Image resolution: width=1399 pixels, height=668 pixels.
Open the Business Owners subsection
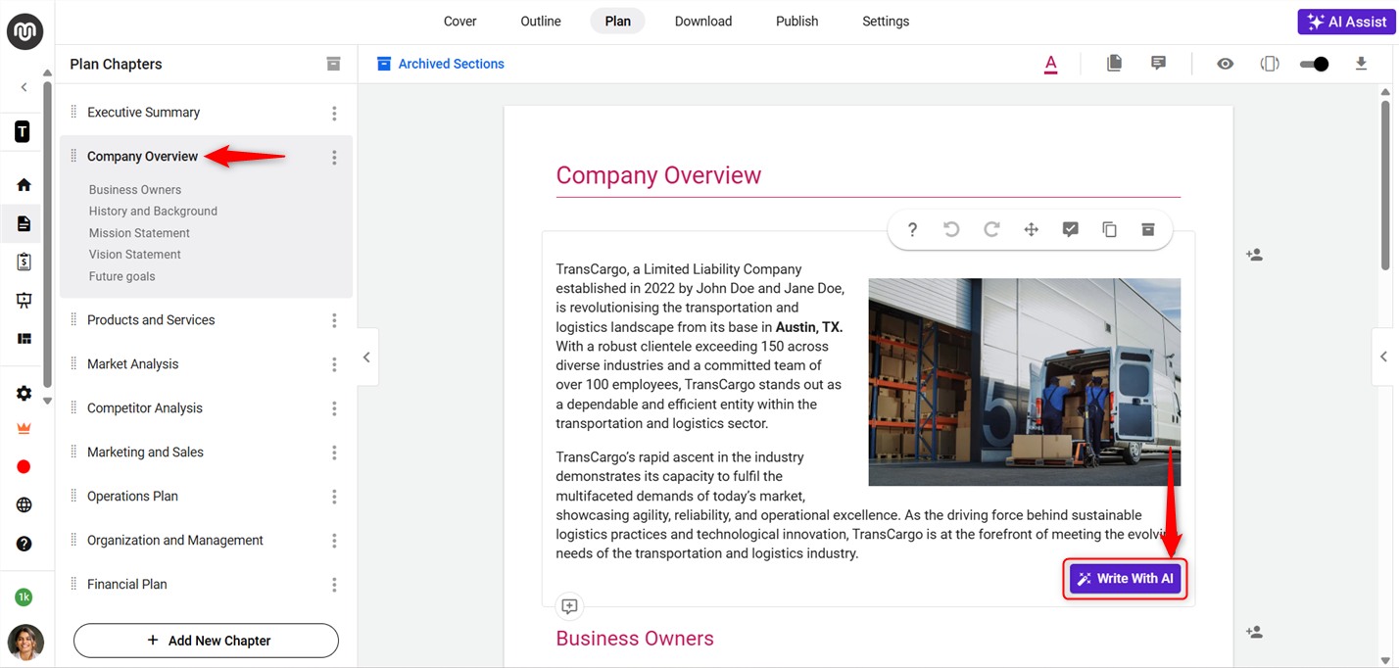135,190
